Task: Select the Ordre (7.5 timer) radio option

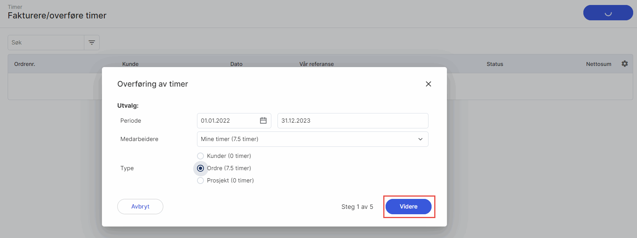Action: 200,168
